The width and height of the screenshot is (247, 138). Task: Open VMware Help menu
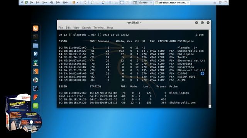click(65, 2)
